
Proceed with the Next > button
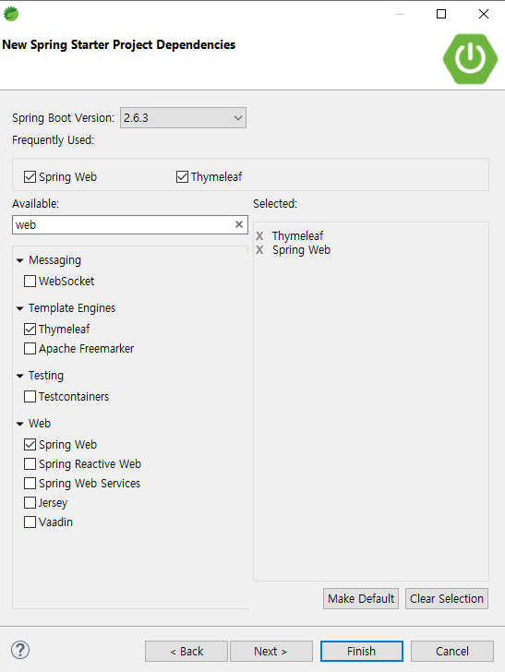coord(271,652)
